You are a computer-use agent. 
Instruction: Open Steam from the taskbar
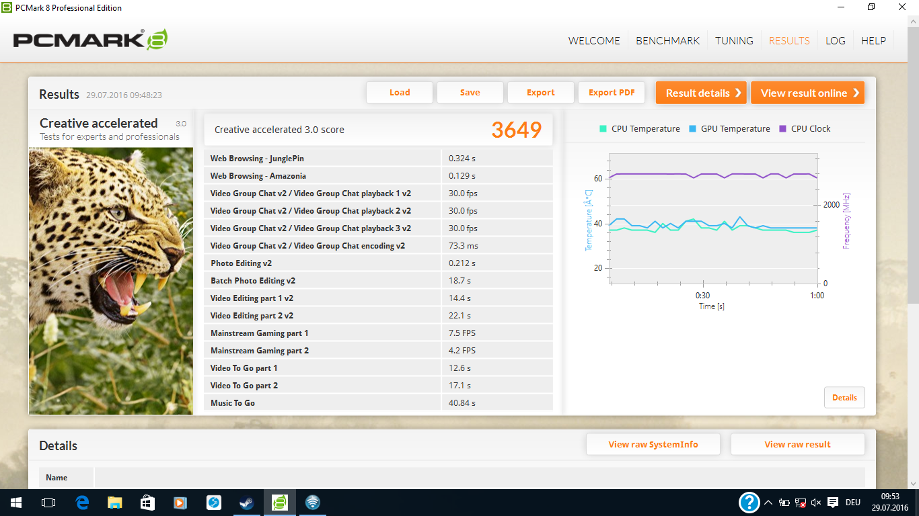(x=246, y=503)
